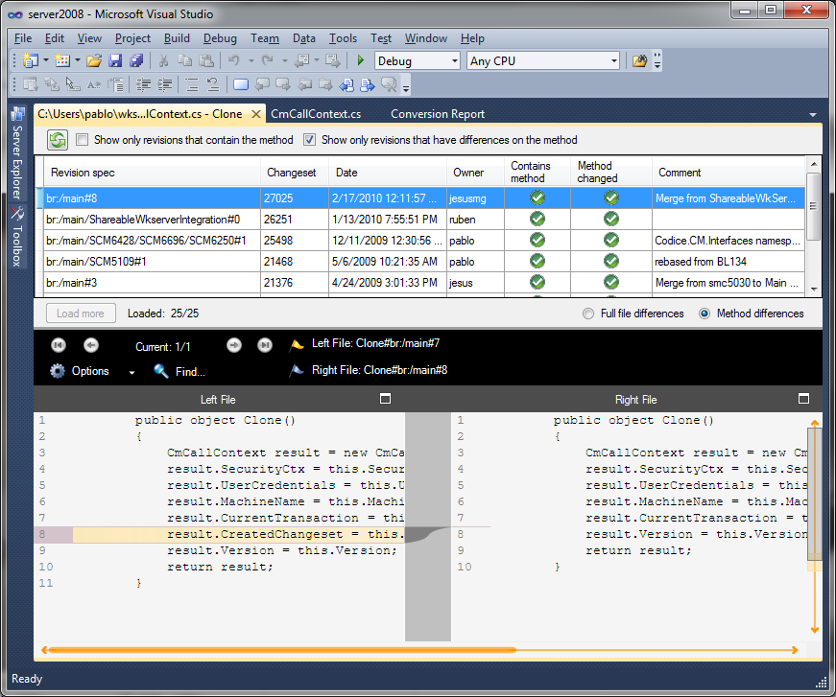836x697 pixels.
Task: Select the 'Full file differences' radio button
Action: pos(585,313)
